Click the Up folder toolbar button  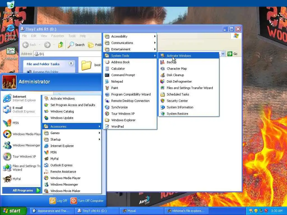point(61,45)
